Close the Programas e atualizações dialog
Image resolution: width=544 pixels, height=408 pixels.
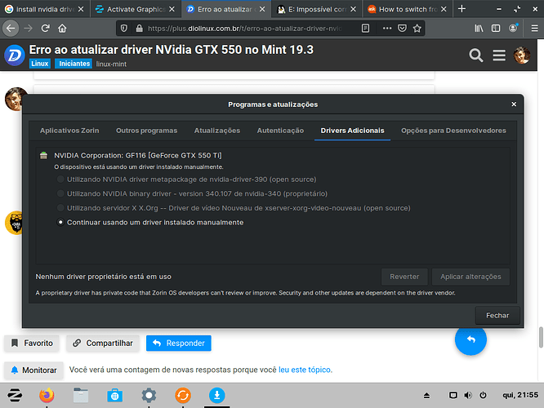[514, 104]
